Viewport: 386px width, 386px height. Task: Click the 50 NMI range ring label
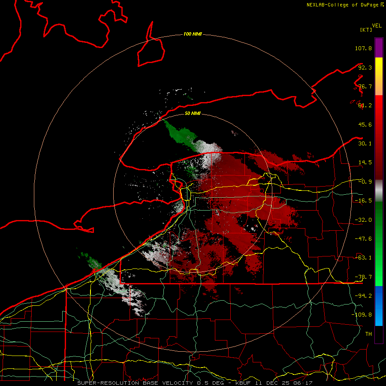193,113
